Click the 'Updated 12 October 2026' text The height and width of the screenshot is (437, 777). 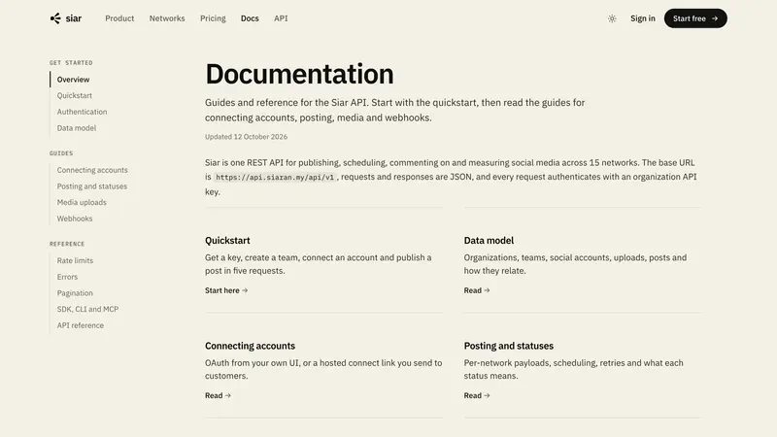tap(247, 137)
